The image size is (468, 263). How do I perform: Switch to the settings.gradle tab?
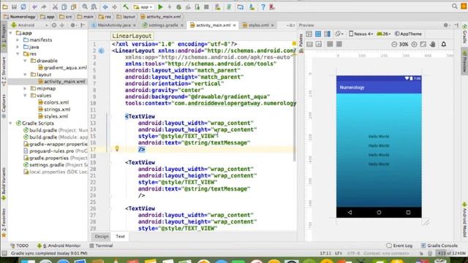pos(163,26)
